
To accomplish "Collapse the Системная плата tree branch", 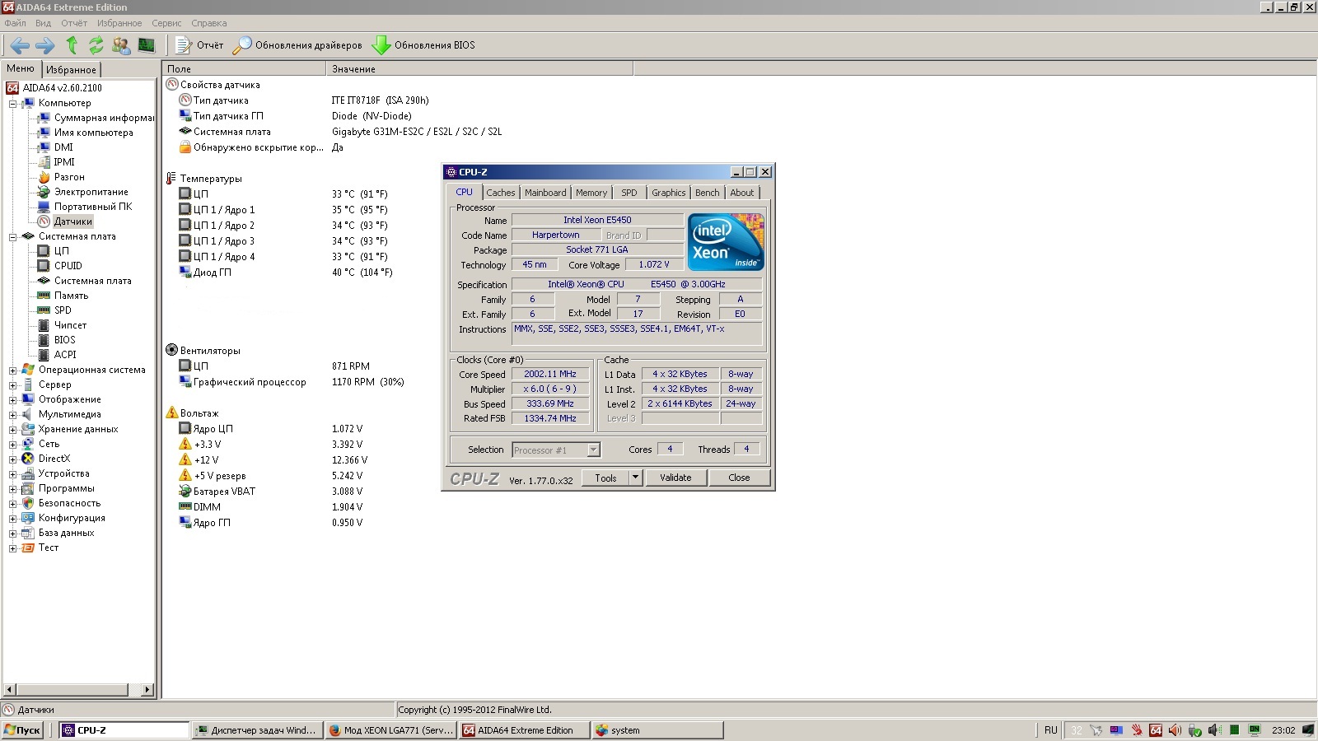I will click(x=12, y=237).
